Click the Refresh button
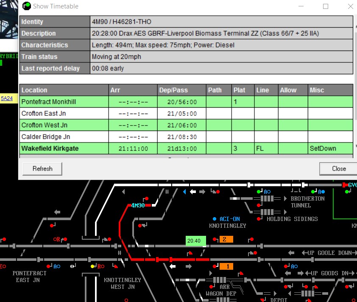357x302 pixels. [x=42, y=169]
